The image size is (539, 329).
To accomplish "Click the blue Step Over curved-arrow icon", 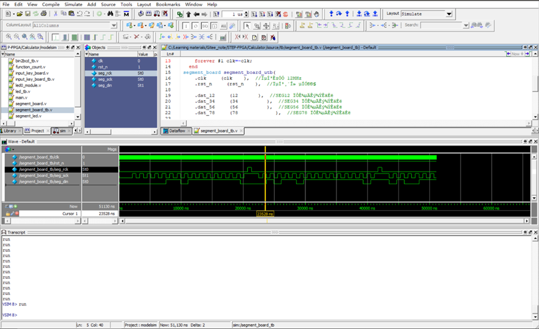I will pyautogui.click(x=339, y=14).
